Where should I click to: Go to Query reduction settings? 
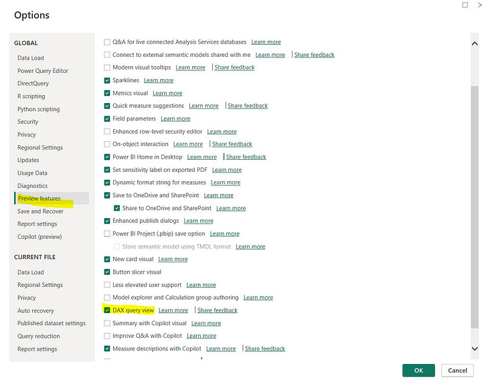pyautogui.click(x=39, y=336)
